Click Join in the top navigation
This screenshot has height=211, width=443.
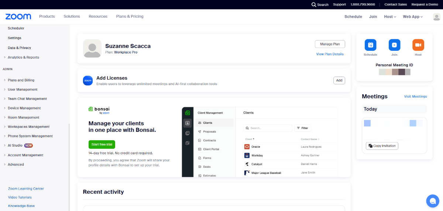coord(373,17)
